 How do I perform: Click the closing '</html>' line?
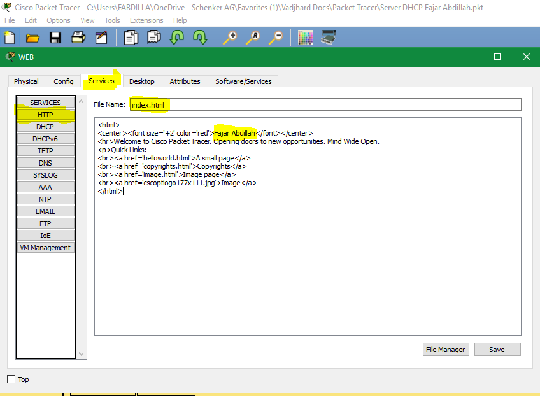pyautogui.click(x=110, y=191)
